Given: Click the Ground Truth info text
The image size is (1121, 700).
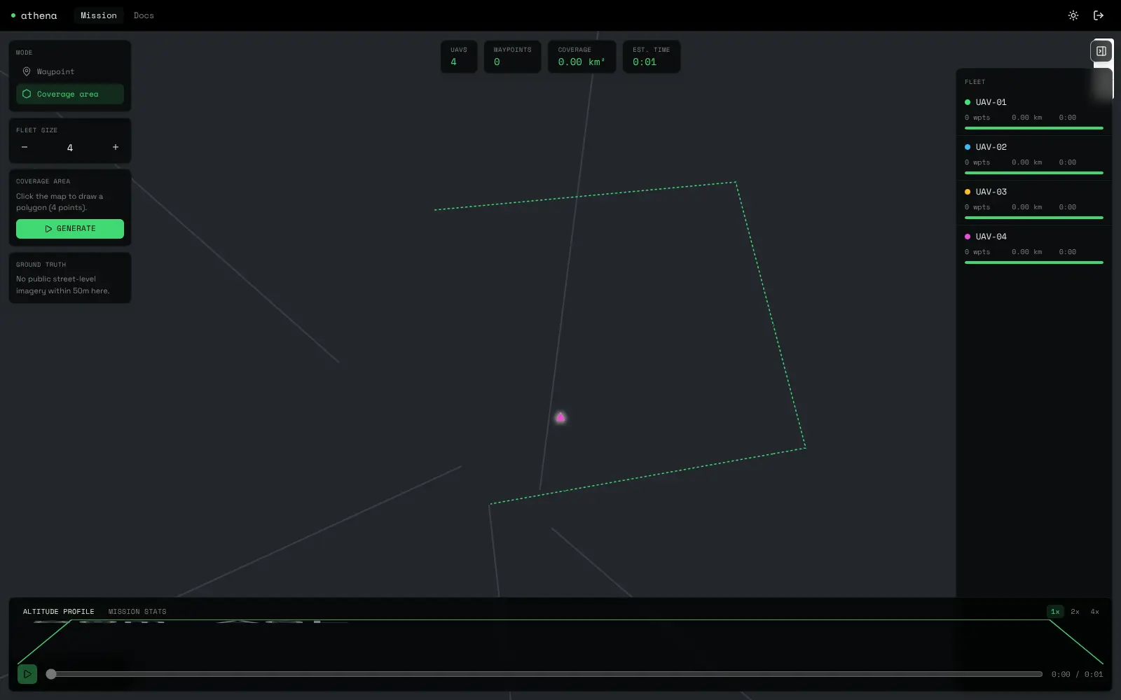Looking at the screenshot, I should pos(63,285).
